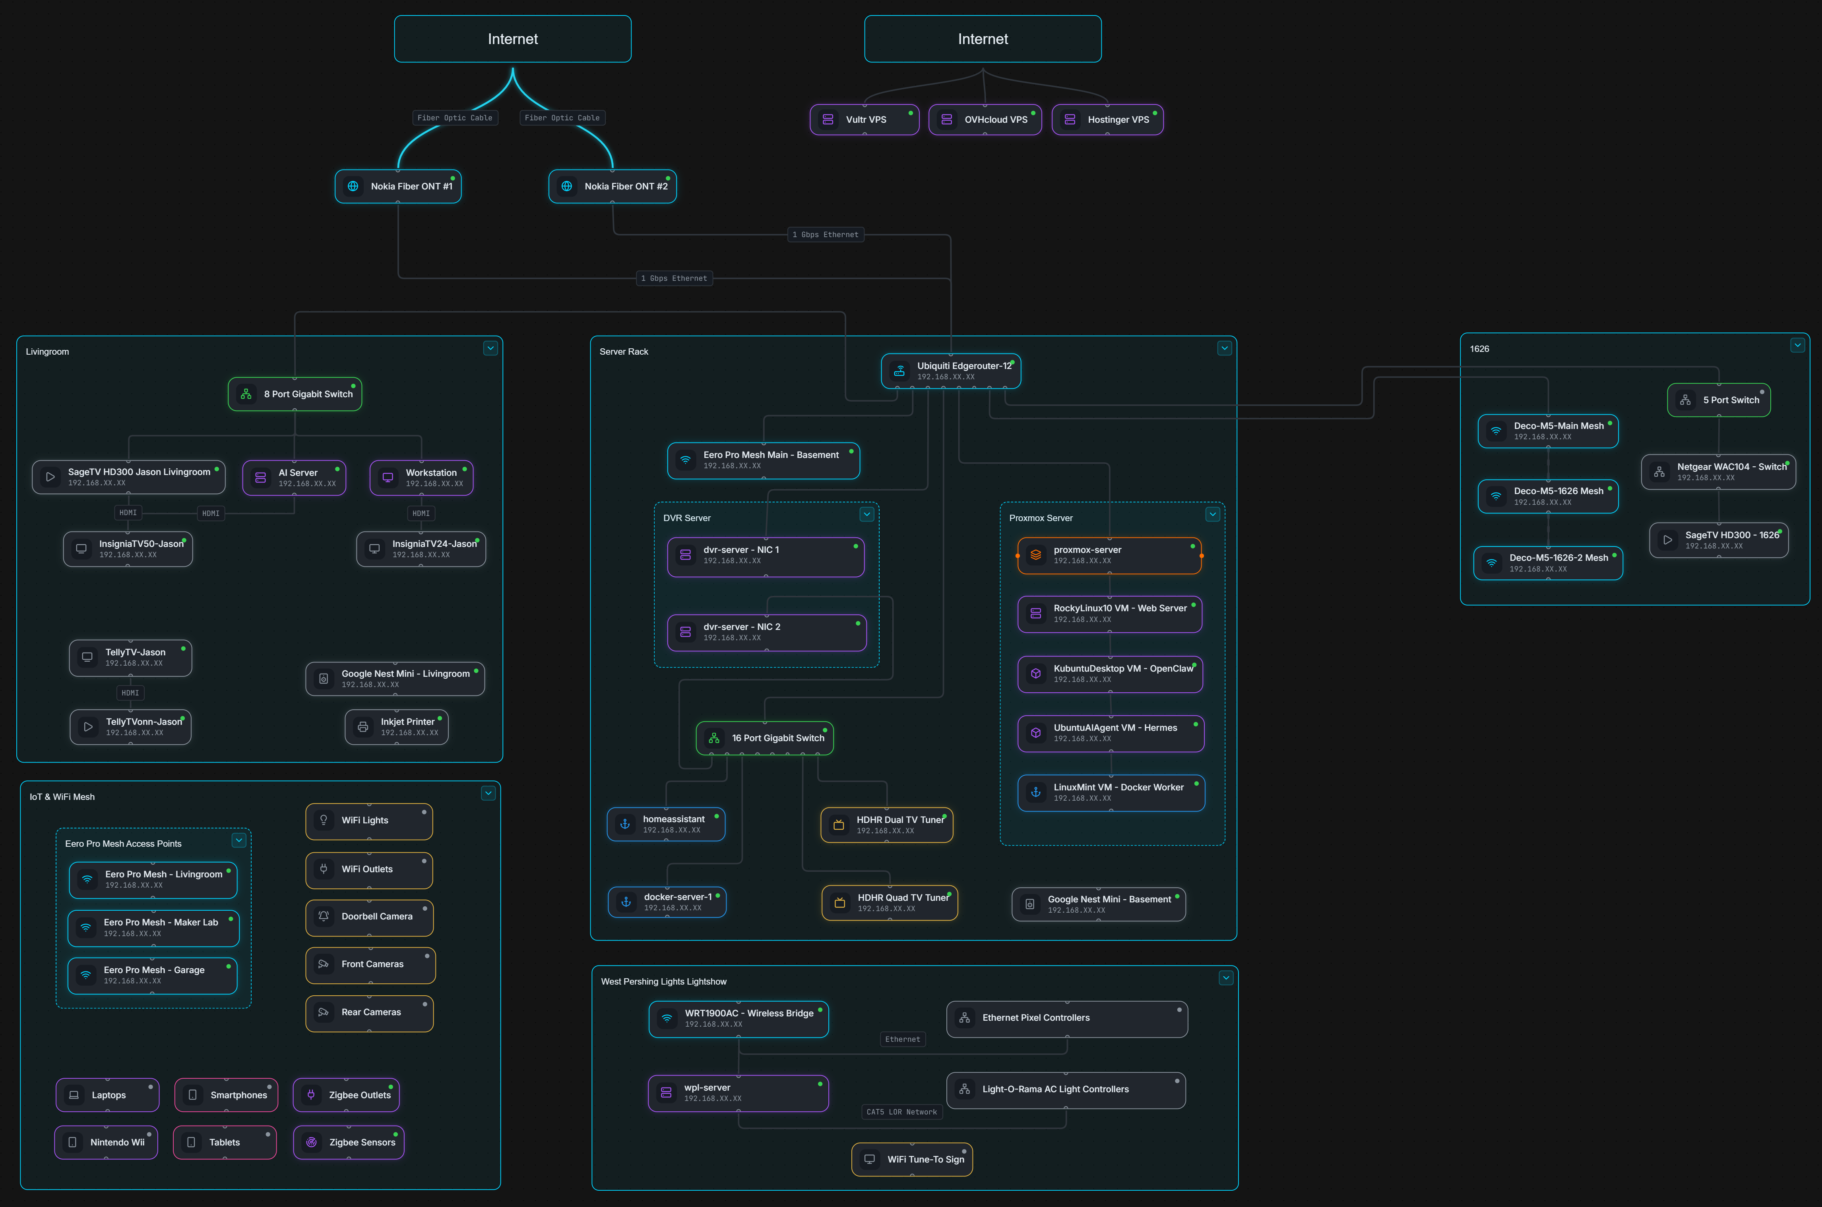This screenshot has width=1822, height=1207.
Task: Click the bell icon on Doorbell Camera
Action: click(x=324, y=917)
